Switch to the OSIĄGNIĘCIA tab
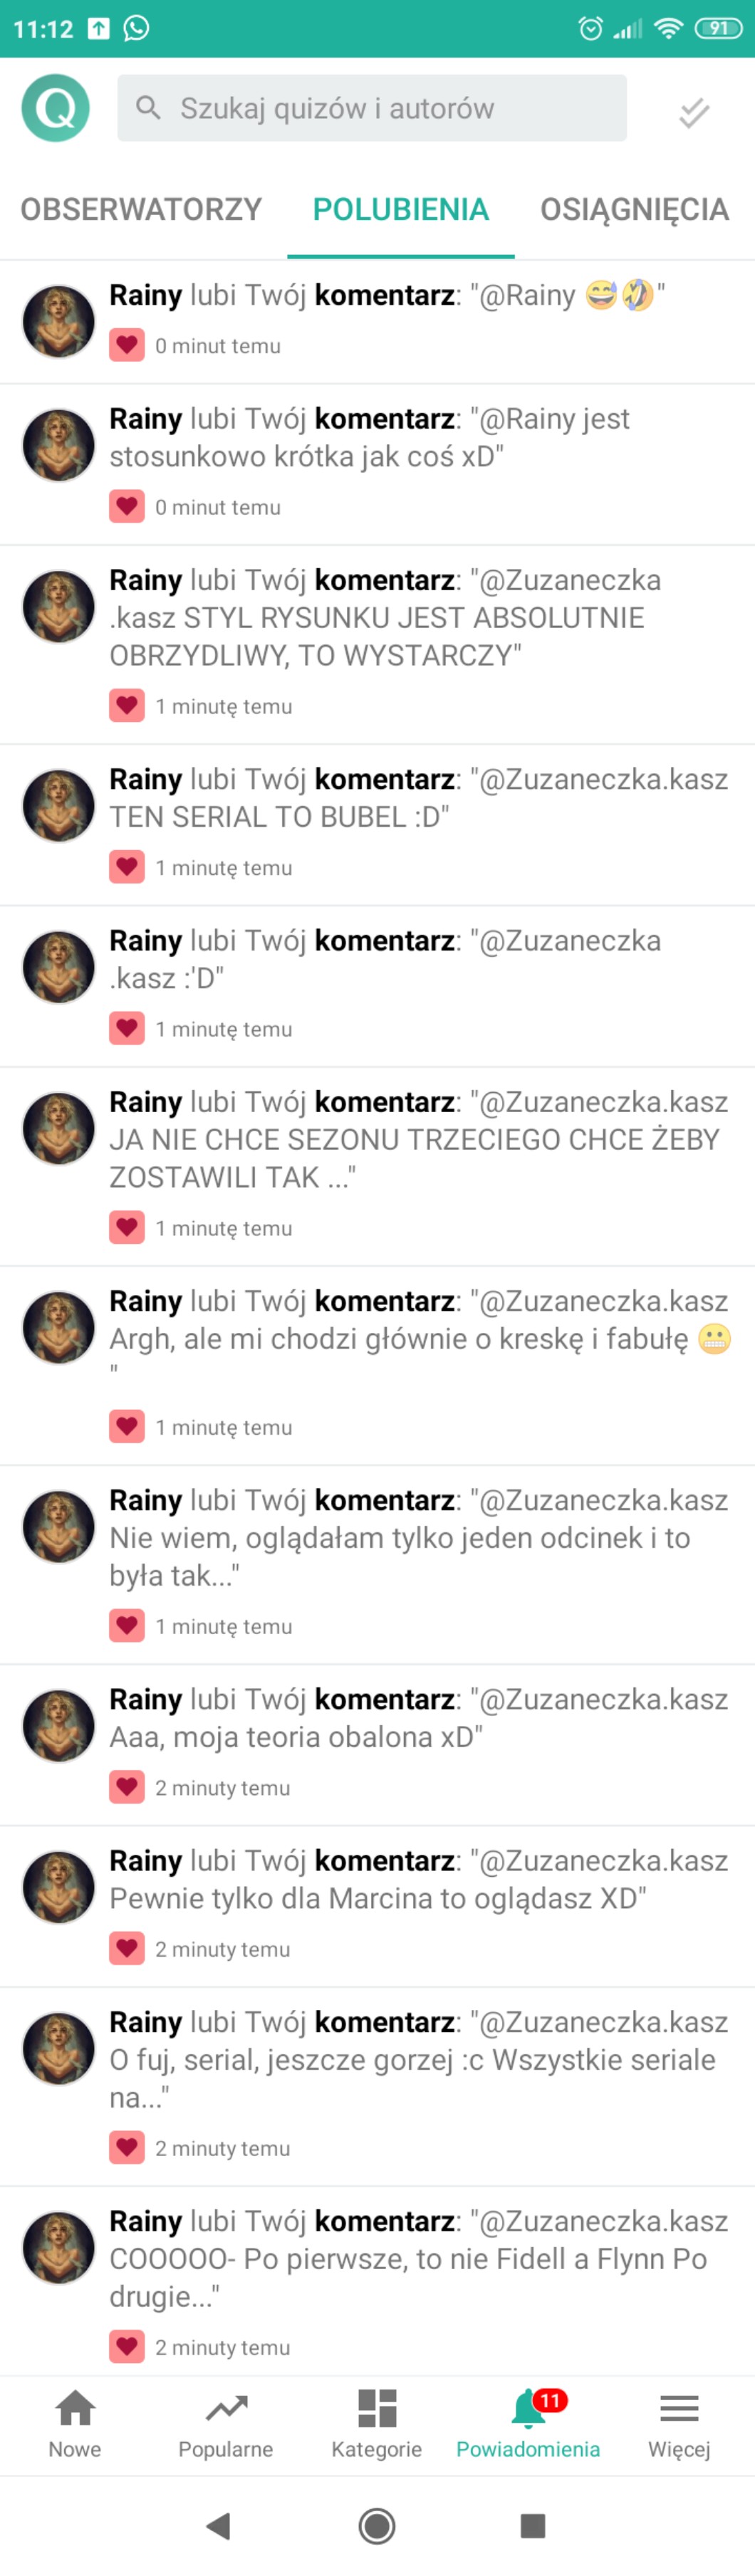This screenshot has width=755, height=2576. pyautogui.click(x=634, y=209)
